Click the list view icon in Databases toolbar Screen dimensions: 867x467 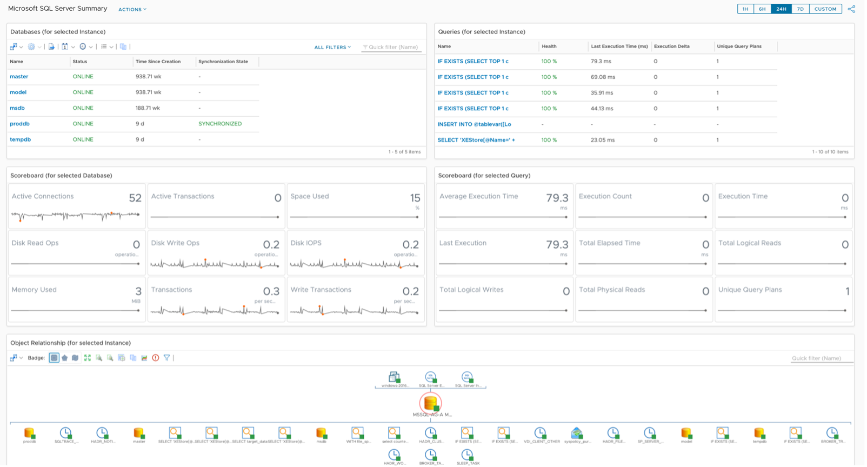click(x=104, y=47)
